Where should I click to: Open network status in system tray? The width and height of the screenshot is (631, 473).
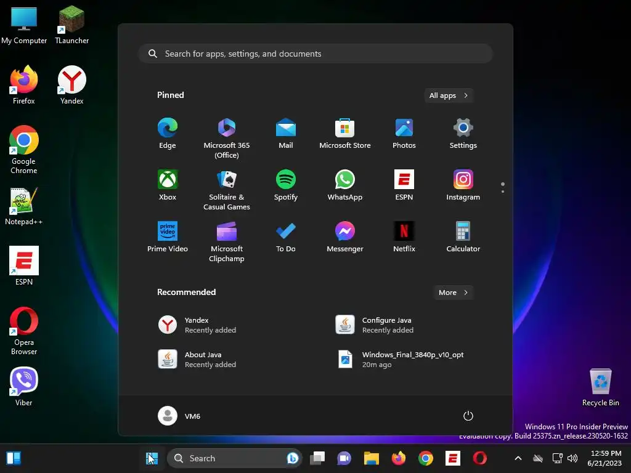point(557,458)
